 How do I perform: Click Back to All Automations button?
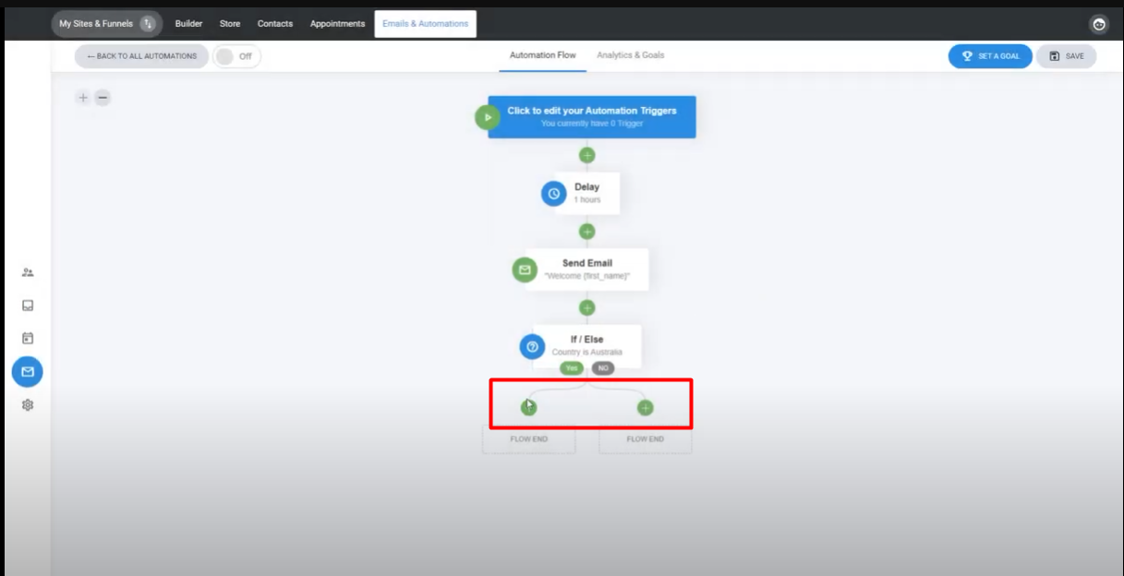coord(141,56)
